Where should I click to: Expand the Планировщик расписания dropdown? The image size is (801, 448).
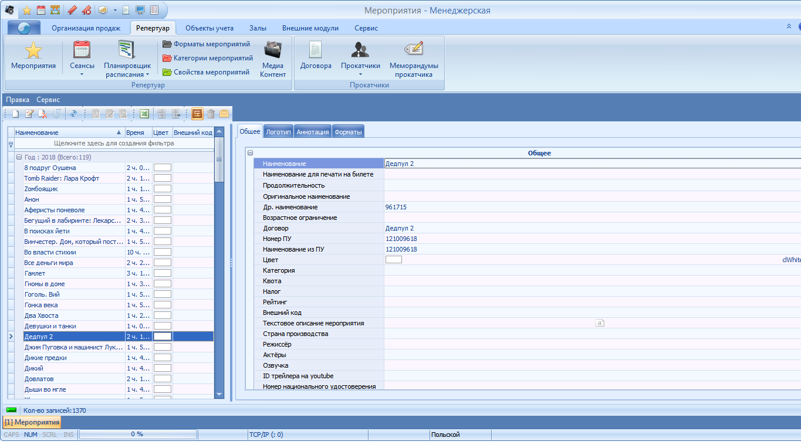tap(148, 74)
